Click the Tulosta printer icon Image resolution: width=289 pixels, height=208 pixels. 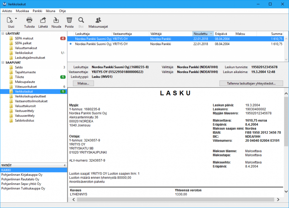(29, 20)
